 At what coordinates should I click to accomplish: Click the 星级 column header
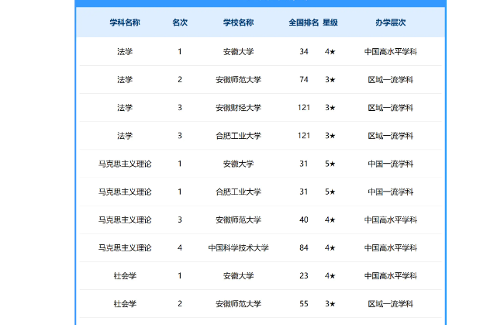(330, 22)
